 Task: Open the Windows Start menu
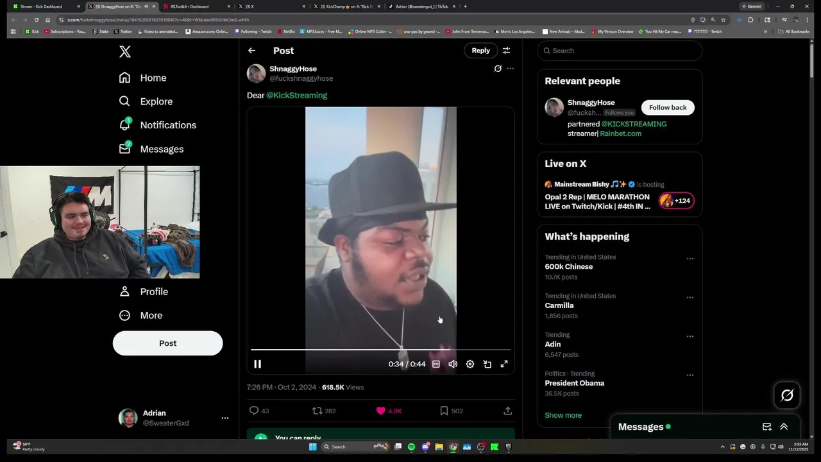point(313,447)
